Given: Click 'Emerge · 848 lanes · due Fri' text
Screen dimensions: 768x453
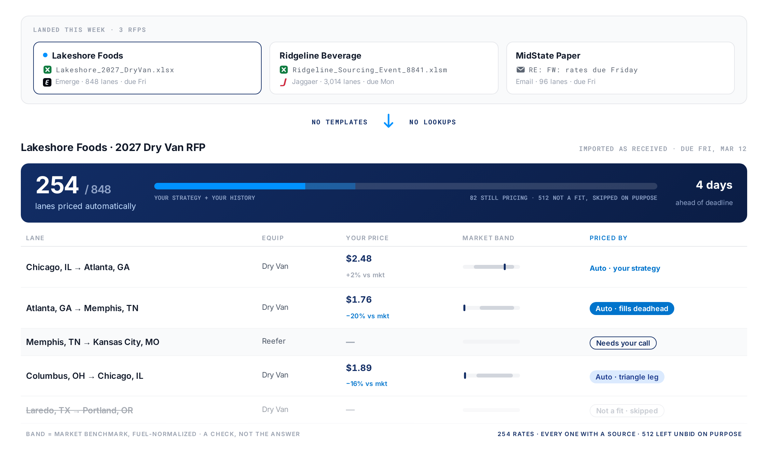Looking at the screenshot, I should [x=101, y=82].
